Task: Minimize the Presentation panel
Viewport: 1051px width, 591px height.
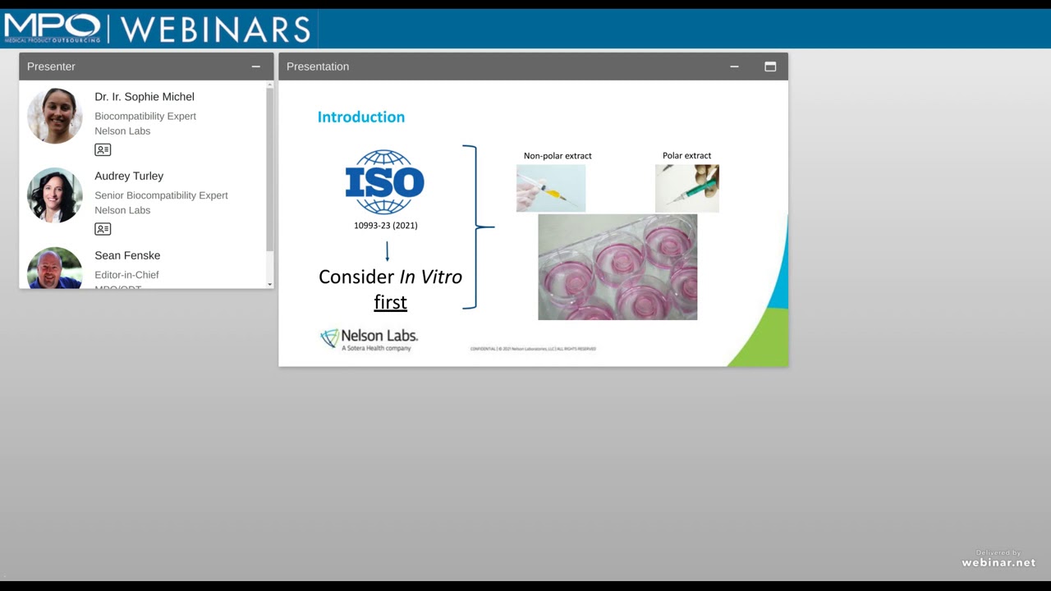Action: coord(734,66)
